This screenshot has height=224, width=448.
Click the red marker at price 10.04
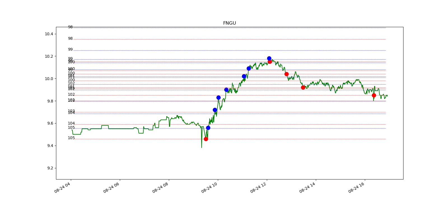tap(286, 74)
